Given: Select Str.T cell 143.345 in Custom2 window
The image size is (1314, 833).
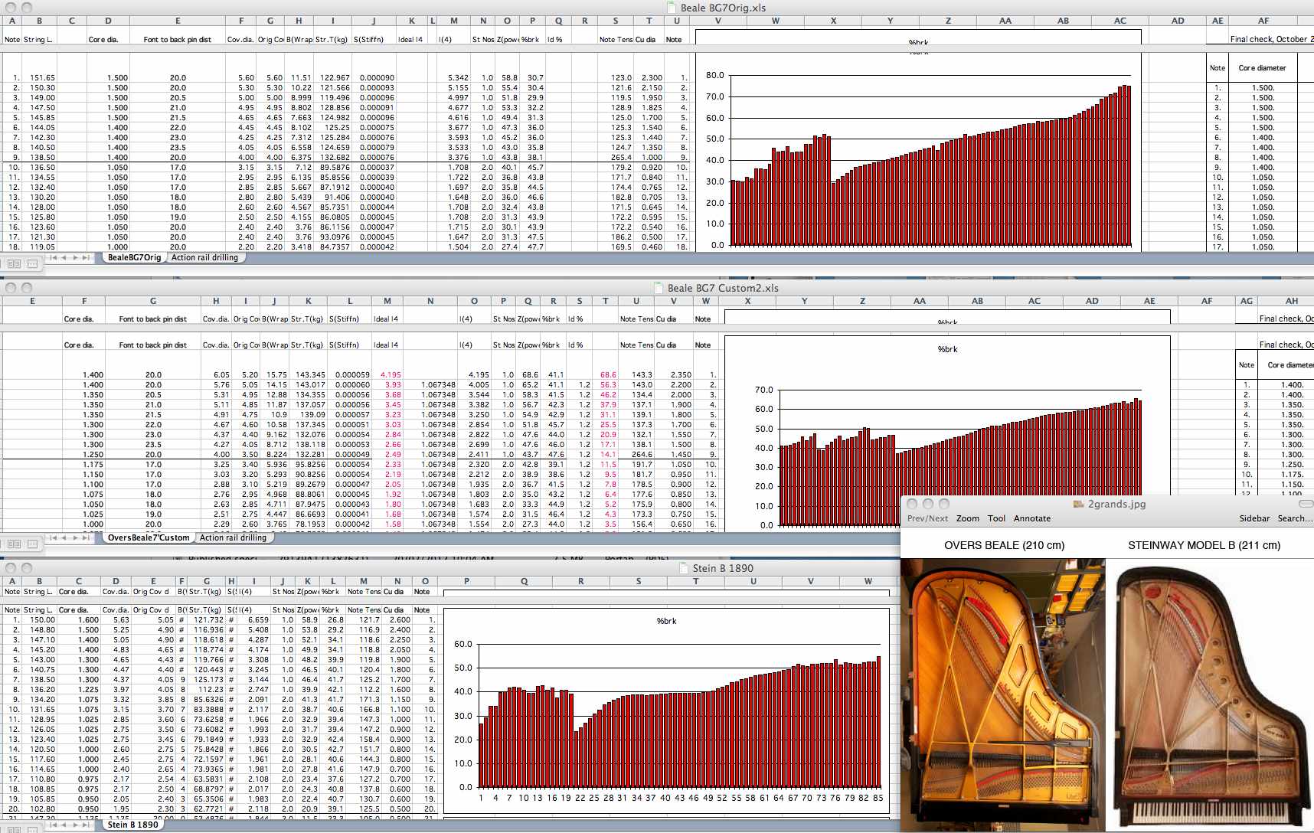Looking at the screenshot, I should tap(309, 375).
